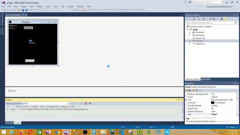Click the Pin icon of Output panel

click(179, 100)
